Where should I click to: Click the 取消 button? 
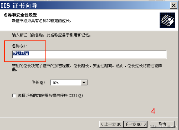click(162, 124)
